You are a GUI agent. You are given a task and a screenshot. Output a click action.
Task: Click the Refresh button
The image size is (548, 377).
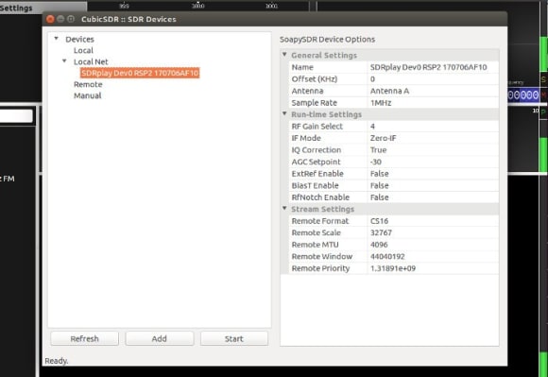[85, 338]
